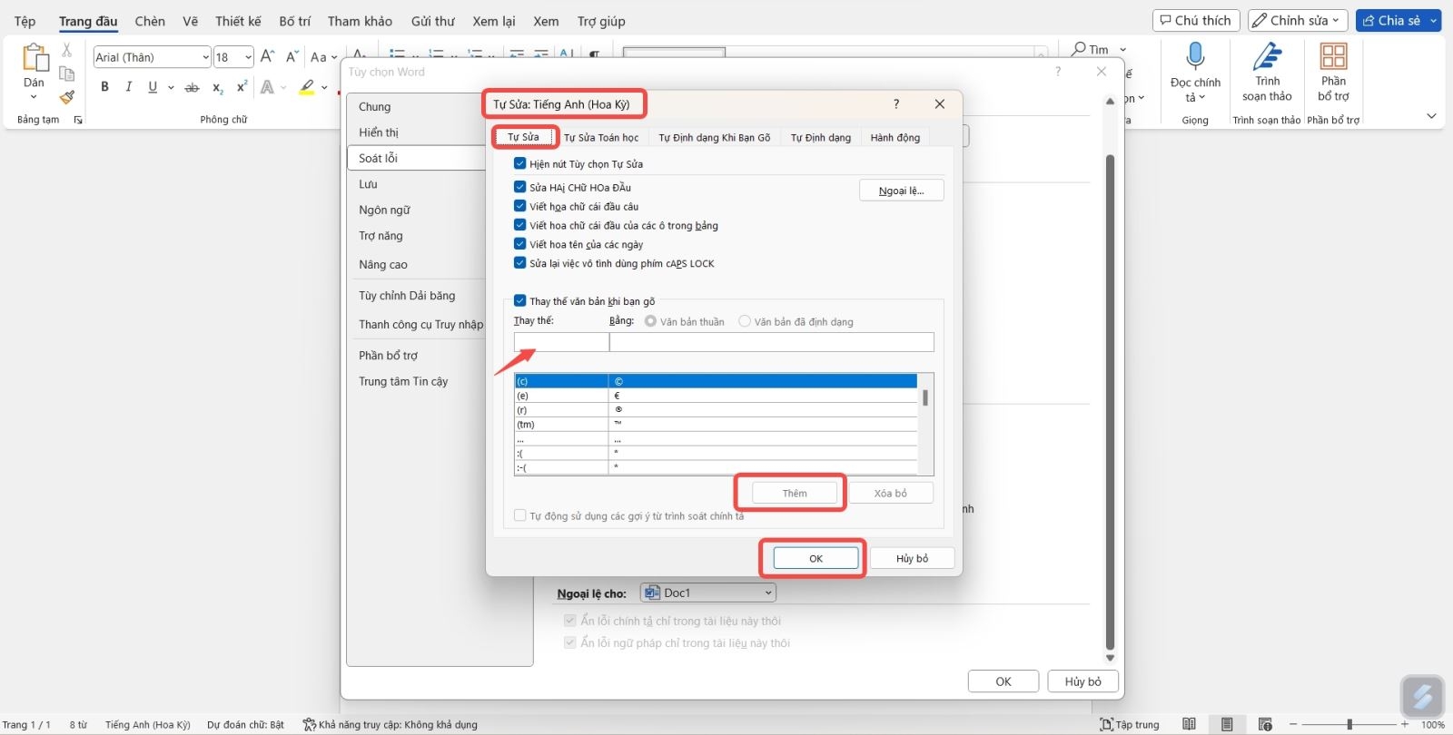1453x735 pixels.
Task: Uncheck Hiện nút Tùy chọn Tự Sửa
Action: 519,163
